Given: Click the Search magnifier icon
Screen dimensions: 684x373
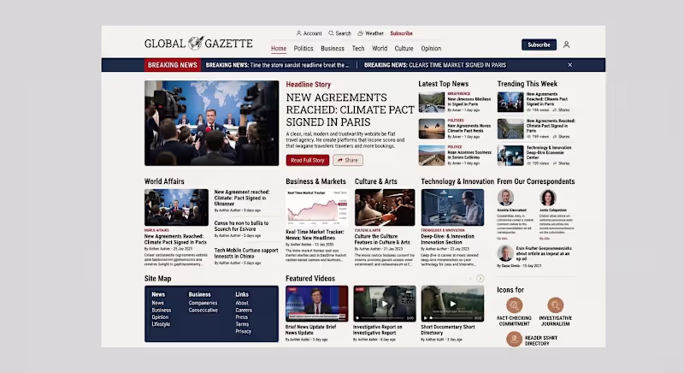Looking at the screenshot, I should pyautogui.click(x=331, y=33).
